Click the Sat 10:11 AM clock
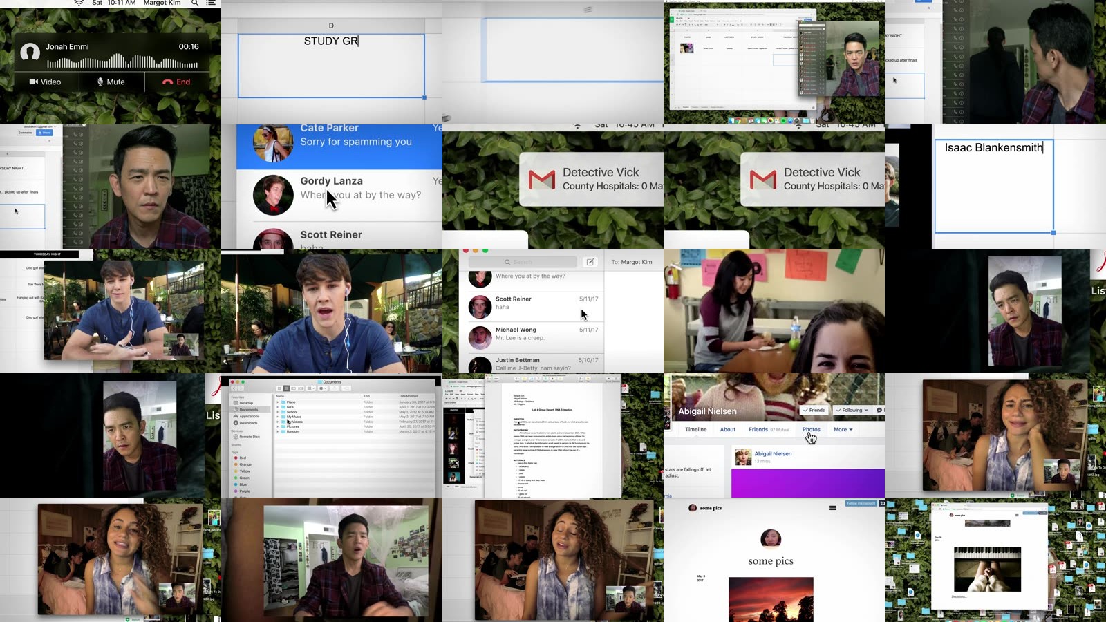This screenshot has width=1106, height=622. tap(114, 3)
